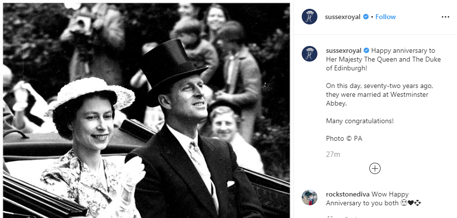The image size is (457, 218).
Task: Click the sussexroyal avatar next to the caption
Action: click(310, 54)
